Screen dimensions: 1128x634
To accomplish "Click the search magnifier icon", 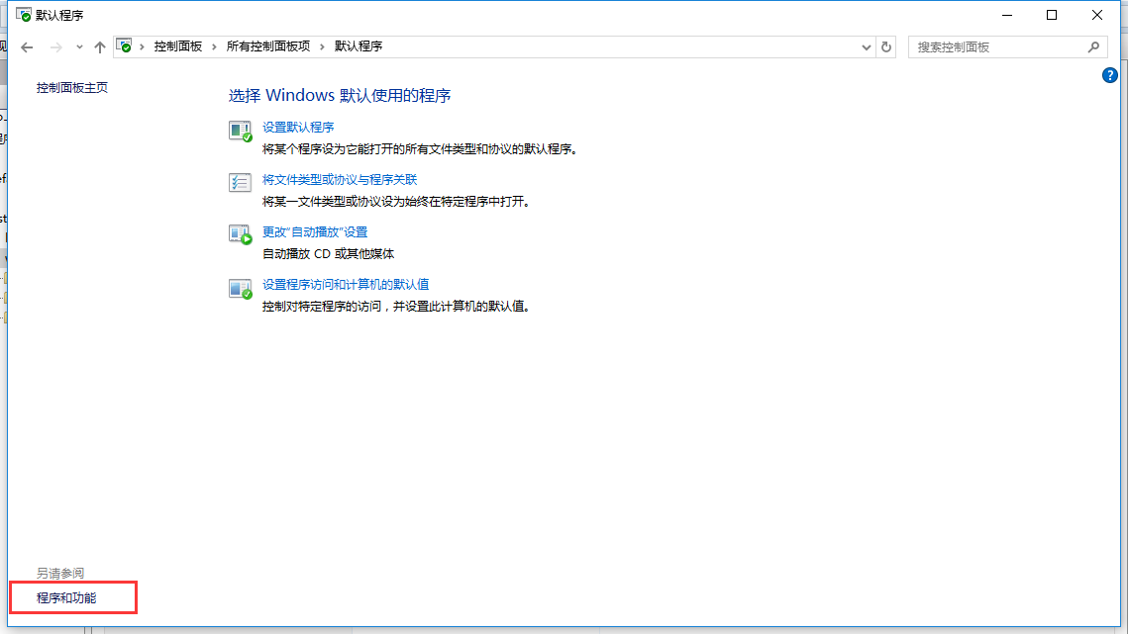I will [x=1093, y=46].
